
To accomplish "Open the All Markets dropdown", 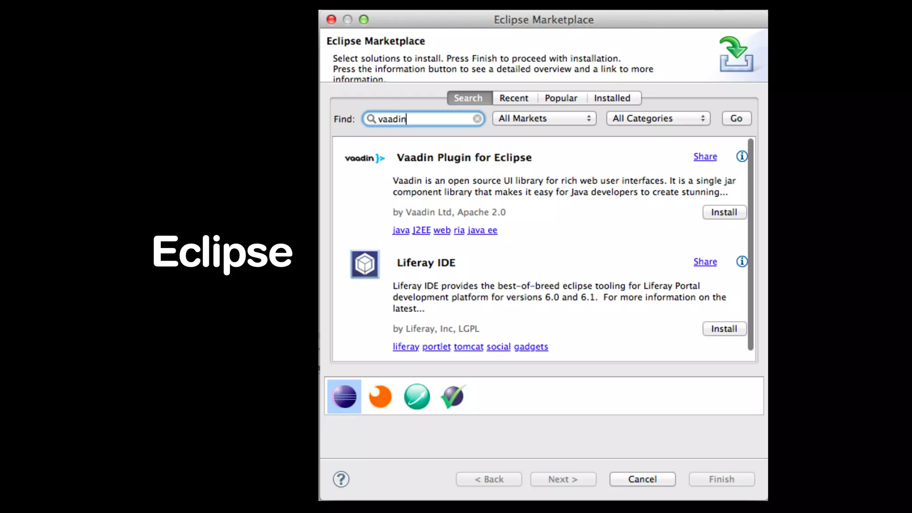I will (544, 118).
